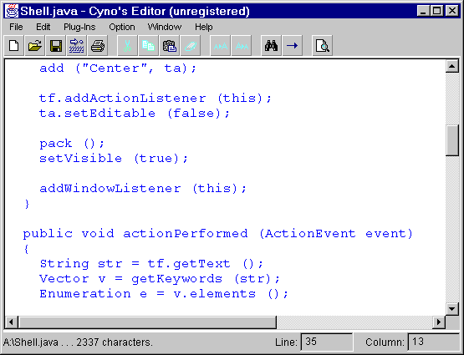The width and height of the screenshot is (464, 355).
Task: Click the horizontal scrollbar right arrow
Action: tap(439, 322)
